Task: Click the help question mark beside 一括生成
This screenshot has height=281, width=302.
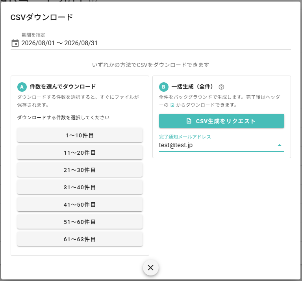Action: pos(221,87)
